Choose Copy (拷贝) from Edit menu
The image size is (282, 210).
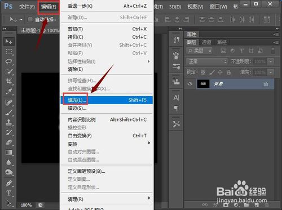pos(107,37)
